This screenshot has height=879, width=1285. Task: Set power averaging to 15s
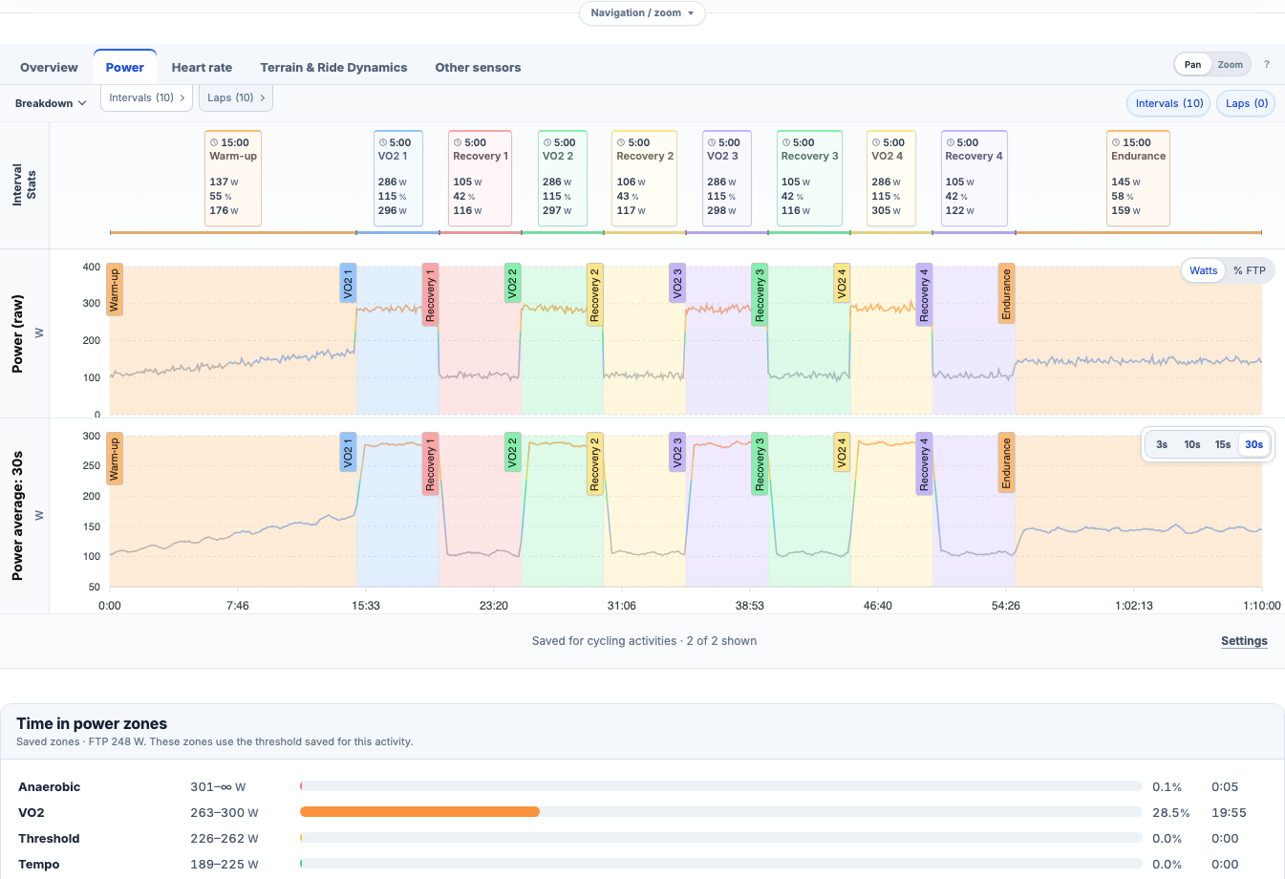[1223, 444]
